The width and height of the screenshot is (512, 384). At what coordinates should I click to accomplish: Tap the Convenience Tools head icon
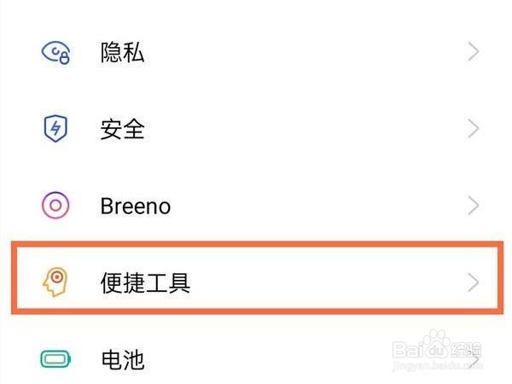[x=56, y=282]
